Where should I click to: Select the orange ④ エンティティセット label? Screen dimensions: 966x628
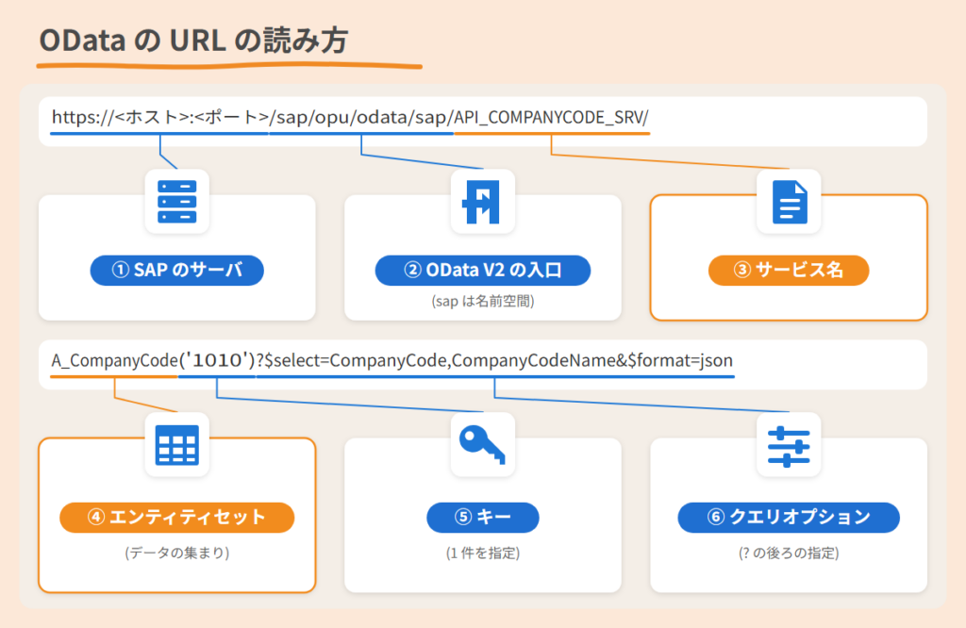(x=176, y=517)
